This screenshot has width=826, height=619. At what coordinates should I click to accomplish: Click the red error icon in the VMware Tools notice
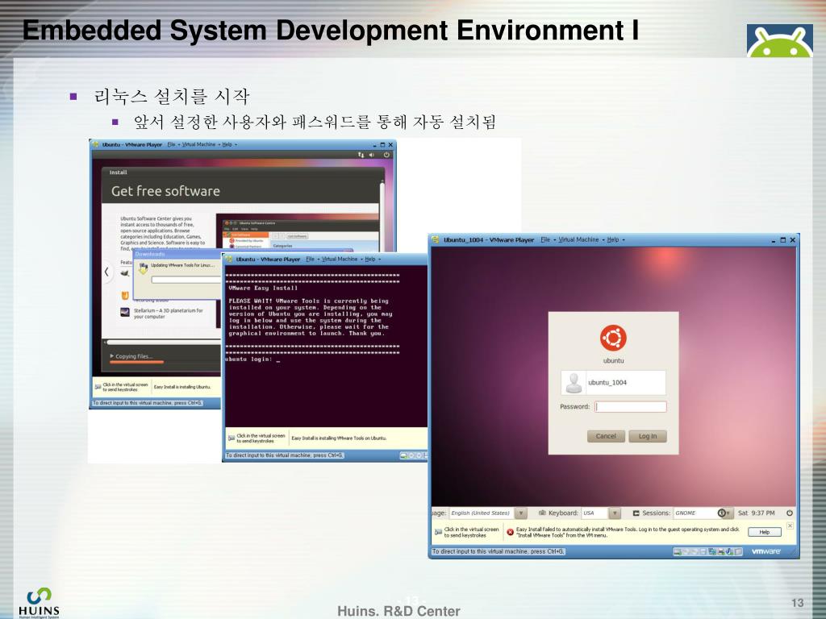click(x=510, y=532)
